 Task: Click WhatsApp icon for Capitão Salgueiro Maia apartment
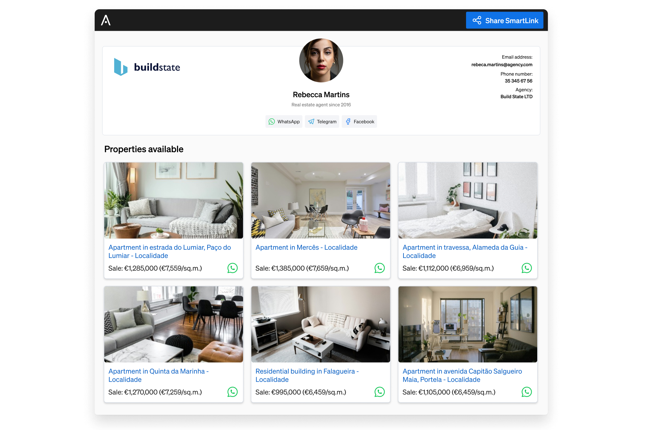point(526,392)
